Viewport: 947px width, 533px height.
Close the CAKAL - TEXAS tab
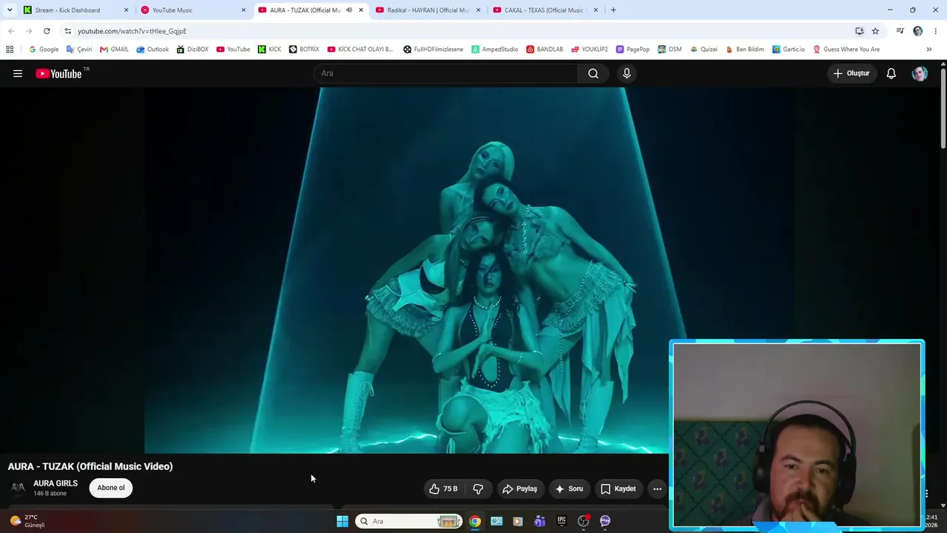point(596,10)
